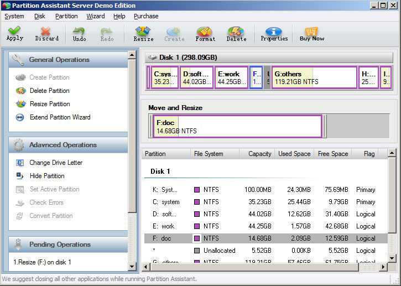Image resolution: width=401 pixels, height=286 pixels.
Task: Click the General Operations wrench icon
Action: coord(18,60)
